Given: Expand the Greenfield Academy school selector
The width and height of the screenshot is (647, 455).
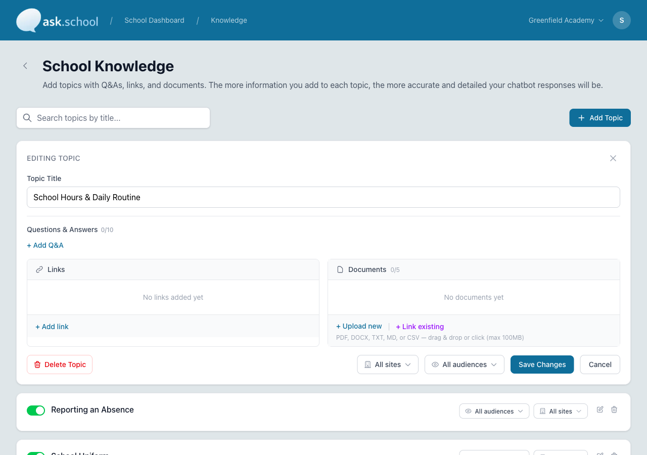Looking at the screenshot, I should [566, 20].
